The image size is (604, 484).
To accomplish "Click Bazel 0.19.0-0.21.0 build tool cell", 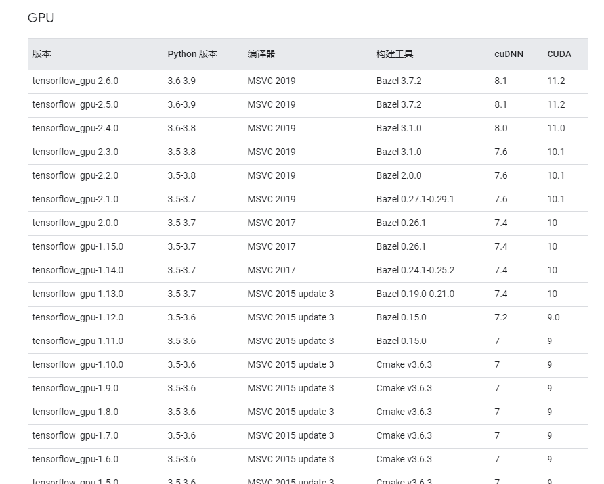I will 415,294.
